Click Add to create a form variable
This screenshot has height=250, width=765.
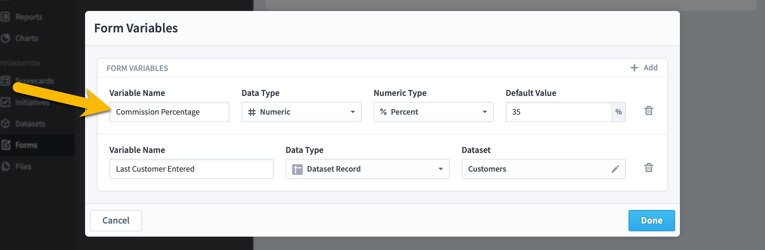(644, 68)
